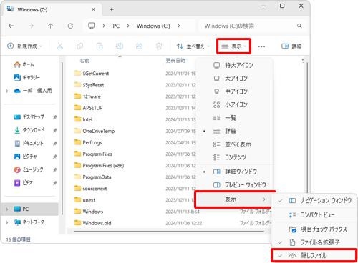Select コンテンツ view option
Image resolution: width=358 pixels, height=263 pixels.
click(x=234, y=157)
